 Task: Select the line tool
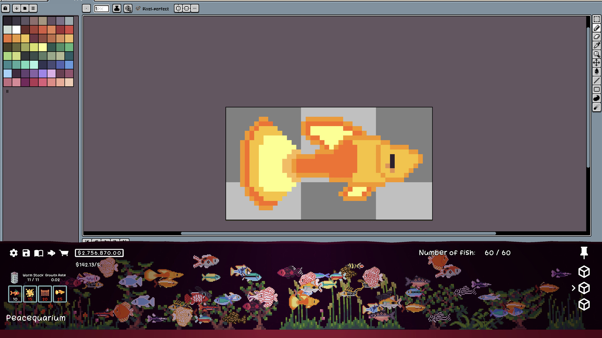[x=596, y=80]
